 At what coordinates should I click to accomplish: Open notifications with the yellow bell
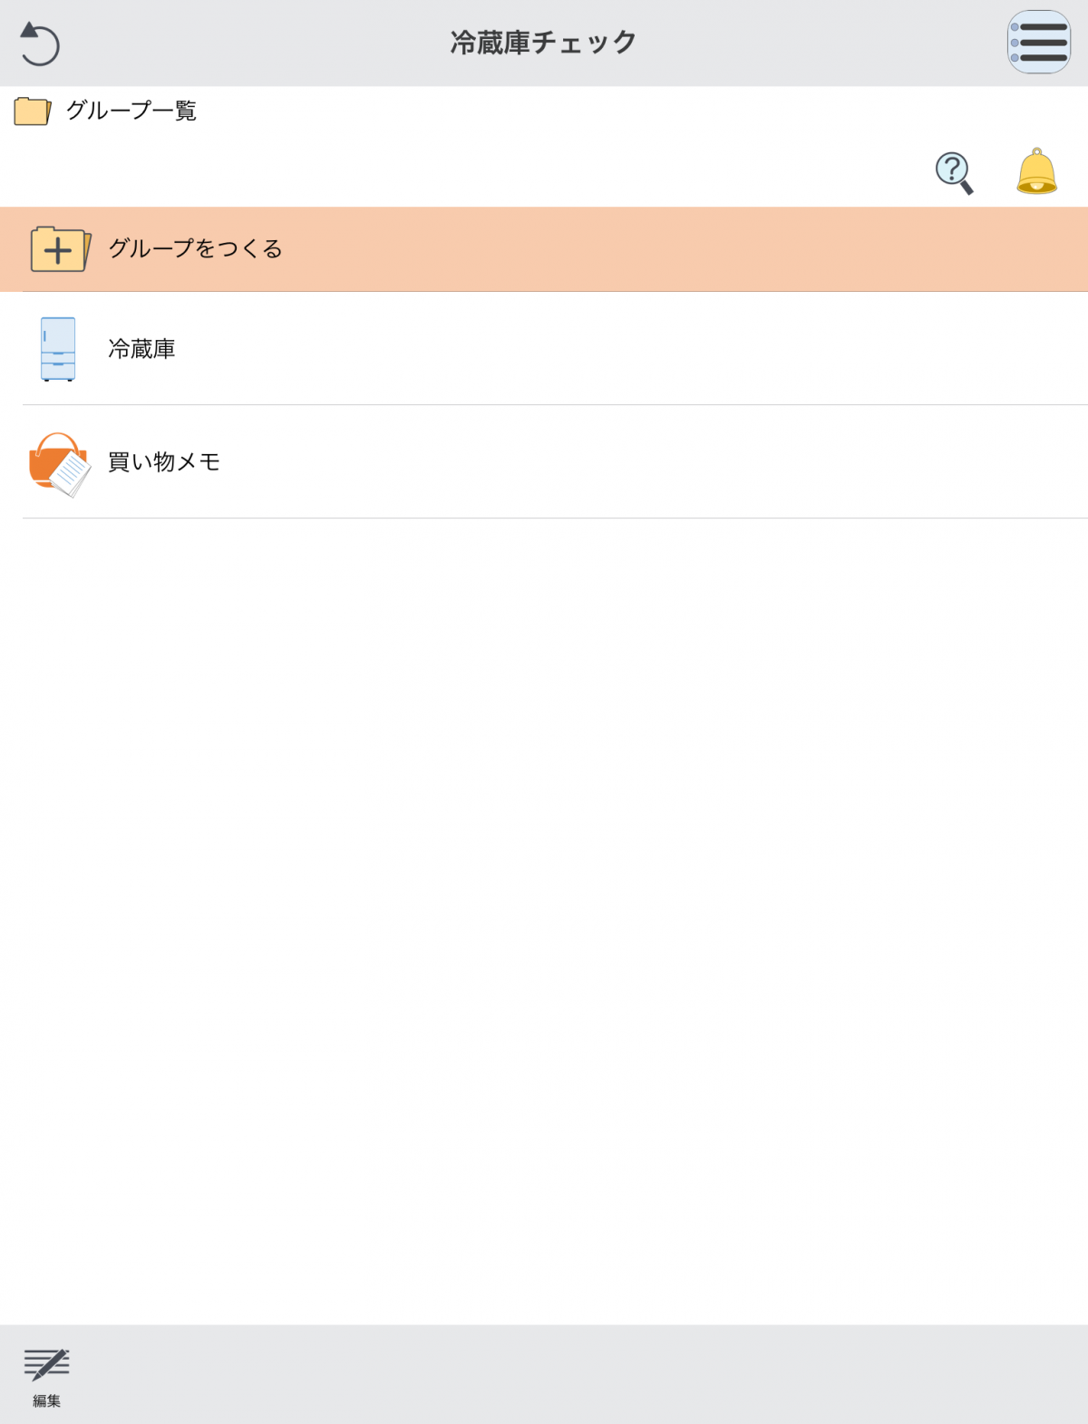pos(1036,171)
